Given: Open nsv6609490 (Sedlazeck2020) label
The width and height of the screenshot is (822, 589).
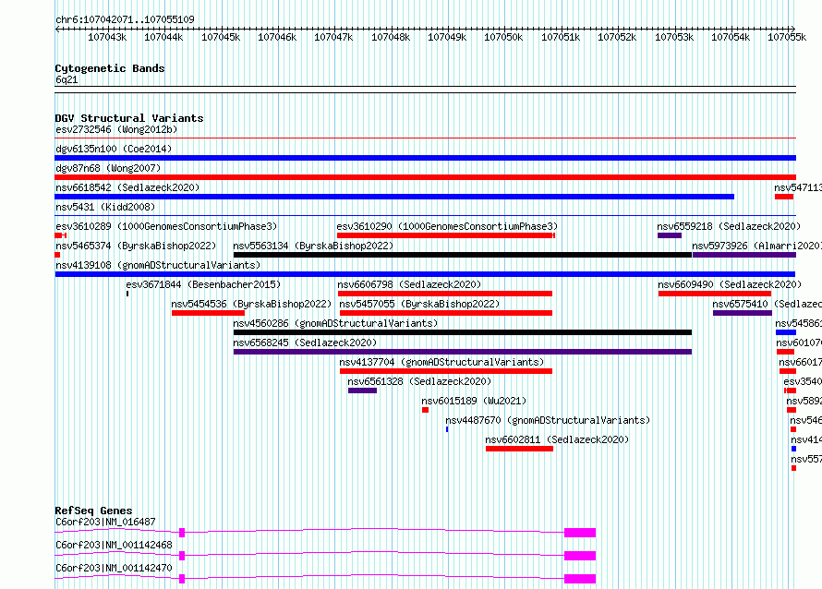Looking at the screenshot, I should (x=730, y=284).
